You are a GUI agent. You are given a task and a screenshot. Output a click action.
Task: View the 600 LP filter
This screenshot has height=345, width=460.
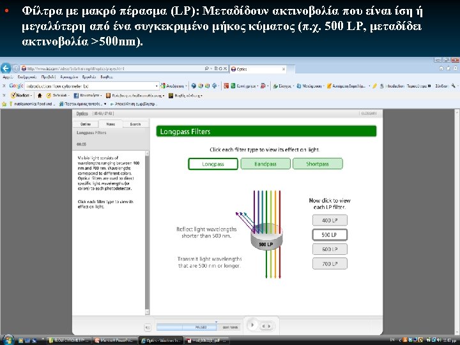pyautogui.click(x=330, y=249)
